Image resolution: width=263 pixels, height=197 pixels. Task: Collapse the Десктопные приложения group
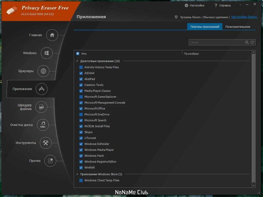(77, 61)
